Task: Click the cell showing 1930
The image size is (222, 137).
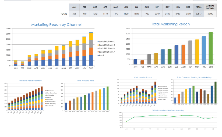Action: click(x=147, y=14)
